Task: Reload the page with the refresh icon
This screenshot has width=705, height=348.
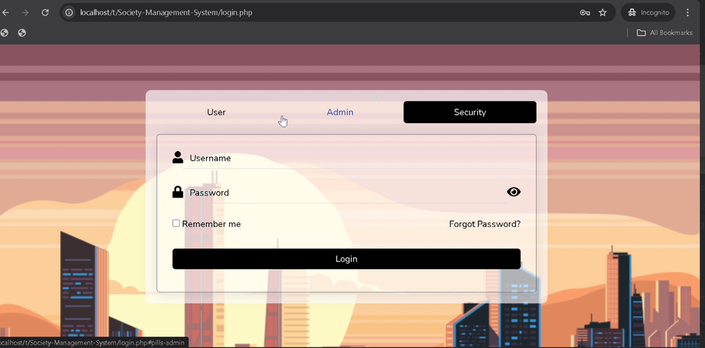Action: click(x=45, y=12)
